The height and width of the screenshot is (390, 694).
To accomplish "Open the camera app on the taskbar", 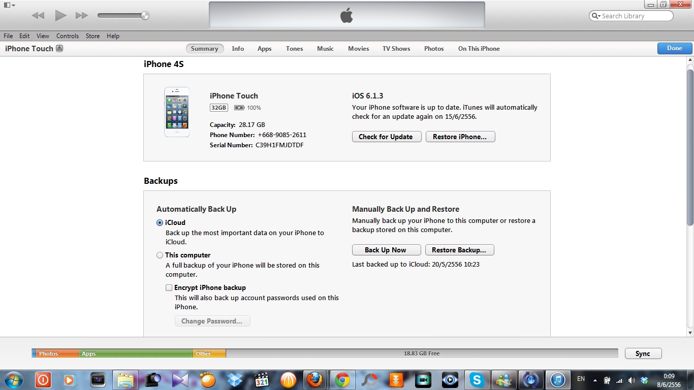I will (152, 380).
